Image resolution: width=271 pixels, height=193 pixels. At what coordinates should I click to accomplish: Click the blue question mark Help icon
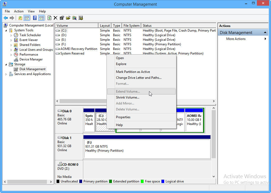pos(35,18)
